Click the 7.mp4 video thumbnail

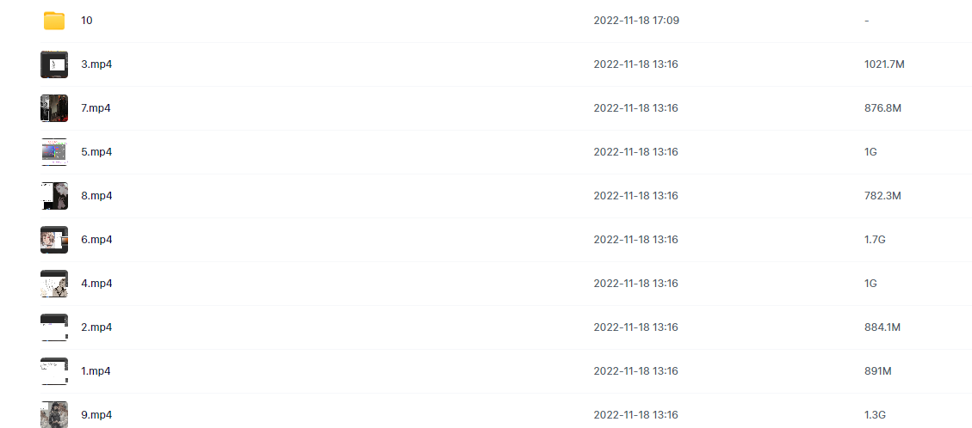pyautogui.click(x=54, y=108)
